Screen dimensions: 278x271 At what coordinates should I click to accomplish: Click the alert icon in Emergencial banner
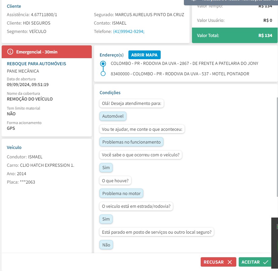10,52
